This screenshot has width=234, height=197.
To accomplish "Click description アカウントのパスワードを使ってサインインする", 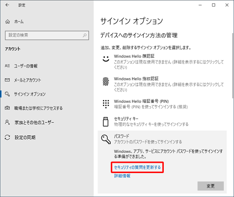I will (148, 142).
